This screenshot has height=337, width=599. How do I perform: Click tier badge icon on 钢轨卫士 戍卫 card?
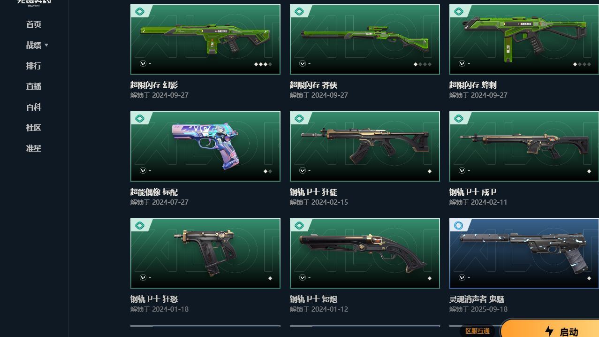[458, 119]
